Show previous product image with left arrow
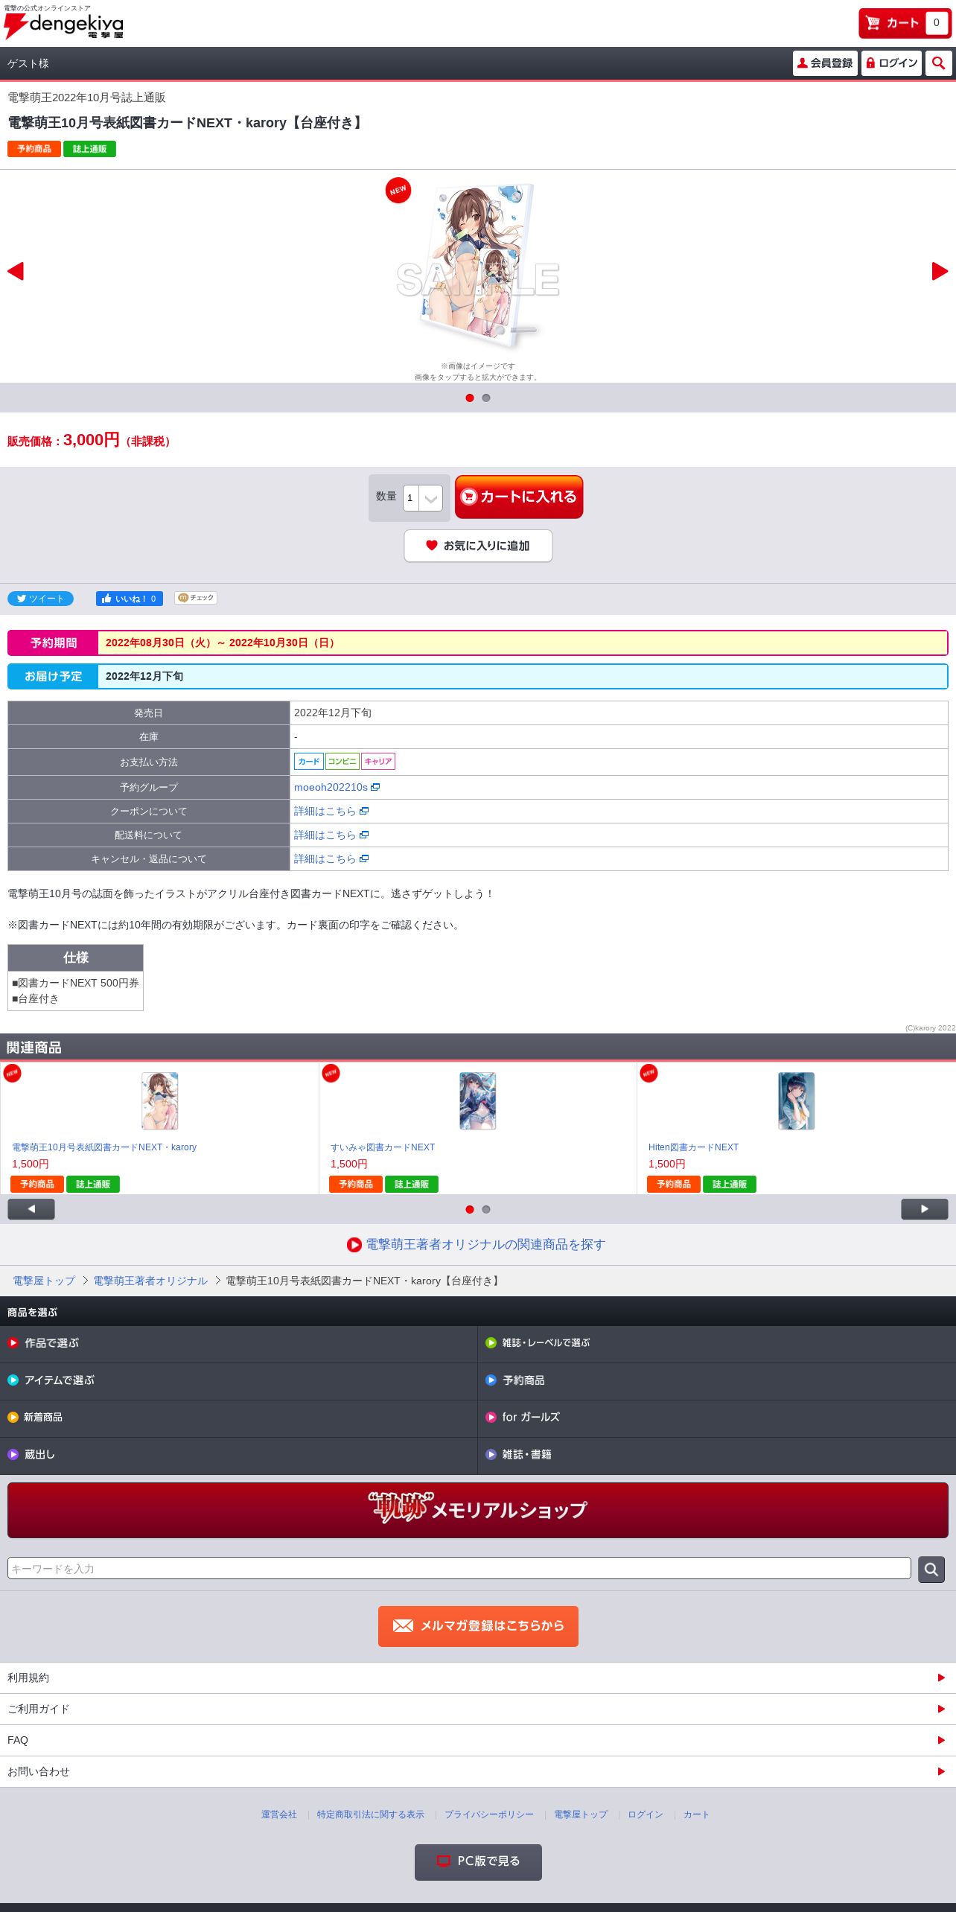956x1912 pixels. pos(16,271)
